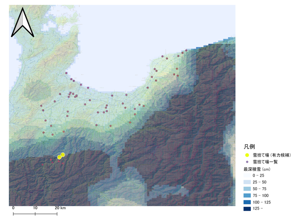Click the legend text 50 - 75
Screen dimensions: 307x217
[x=260, y=189]
